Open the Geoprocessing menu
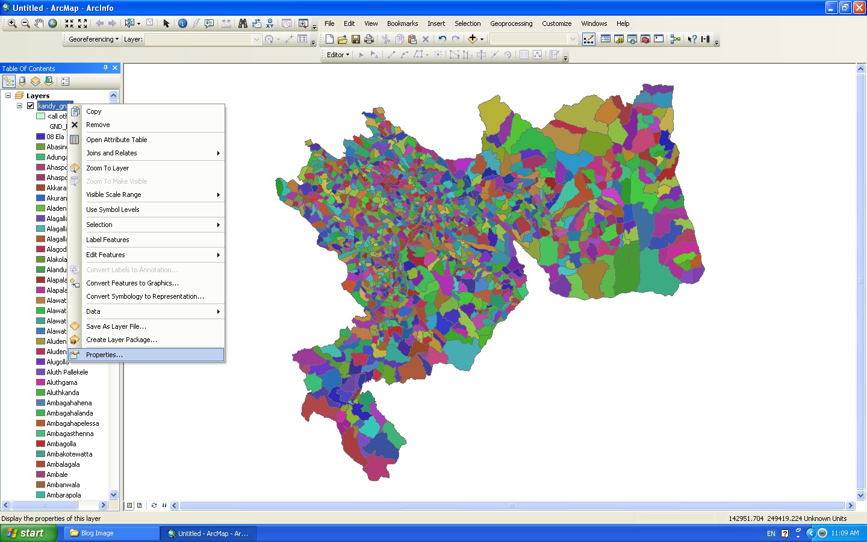Viewport: 867px width, 542px height. tap(511, 23)
